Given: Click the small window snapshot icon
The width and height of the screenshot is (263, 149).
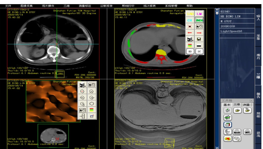Looking at the screenshot, I should [x=92, y=116].
